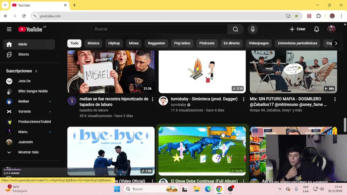Click the search magnifier button

(235, 29)
